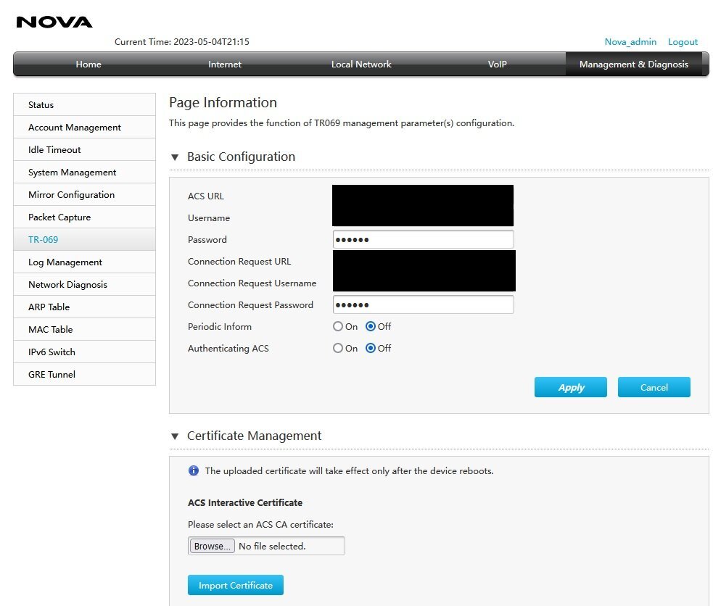Click the 'Connection Request Username' label
Image resolution: width=713 pixels, height=606 pixels.
tap(252, 283)
